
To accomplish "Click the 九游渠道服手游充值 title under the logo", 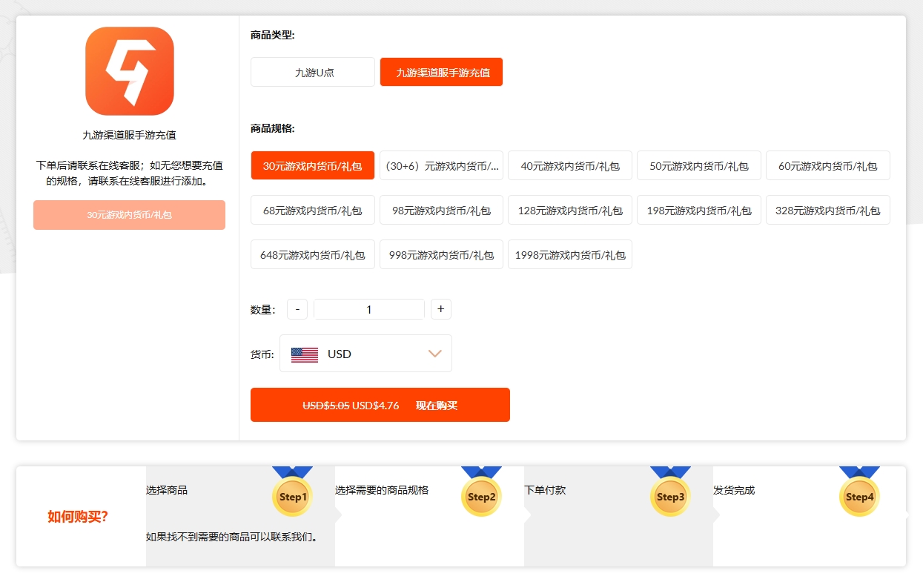I will click(129, 135).
